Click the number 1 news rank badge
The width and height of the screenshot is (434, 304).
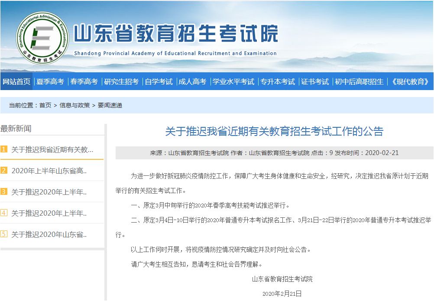tap(4, 149)
